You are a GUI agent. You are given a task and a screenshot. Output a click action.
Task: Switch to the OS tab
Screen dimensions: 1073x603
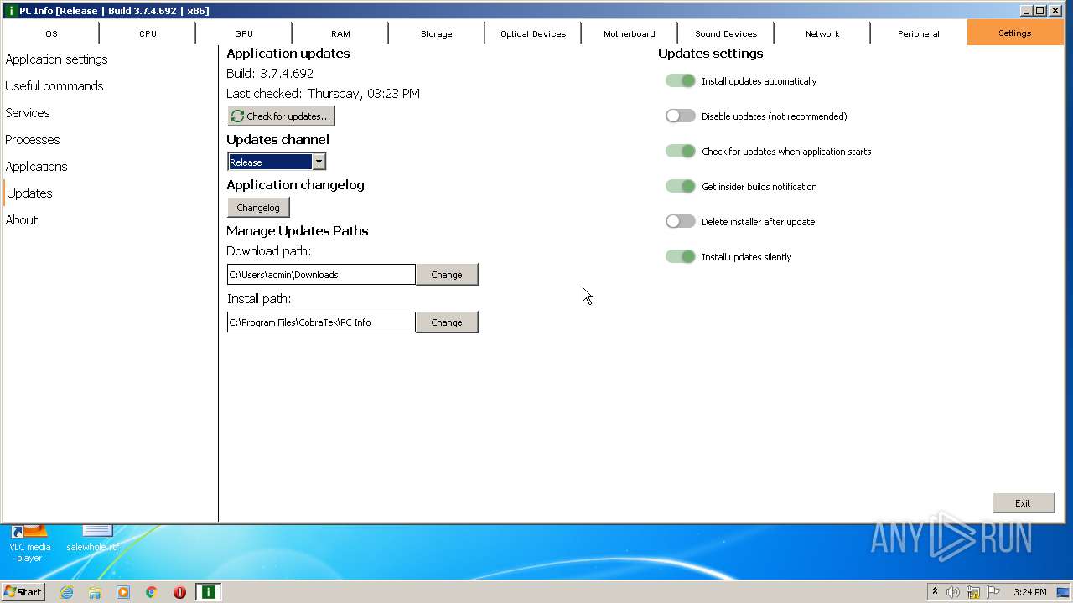(51, 33)
